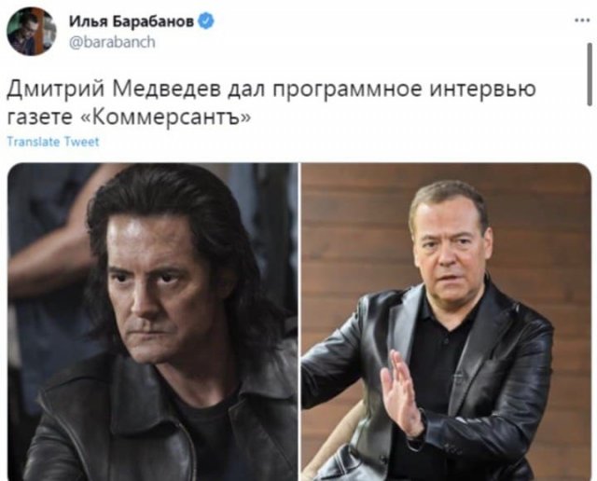The image size is (597, 481).
Task: Click the Translate Tweet link
Action: click(x=53, y=142)
